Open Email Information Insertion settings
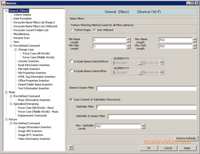Image resolution: width=200 pixels, height=154 pixels. (34, 65)
